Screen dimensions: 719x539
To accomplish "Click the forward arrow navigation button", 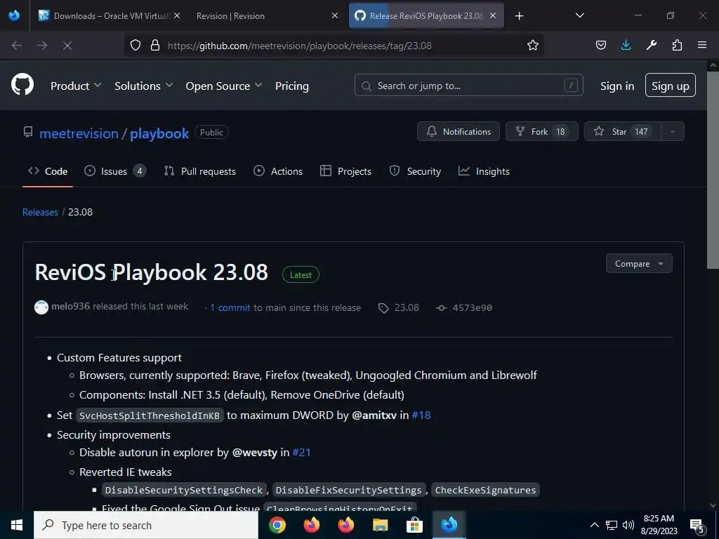I will 42,46.
